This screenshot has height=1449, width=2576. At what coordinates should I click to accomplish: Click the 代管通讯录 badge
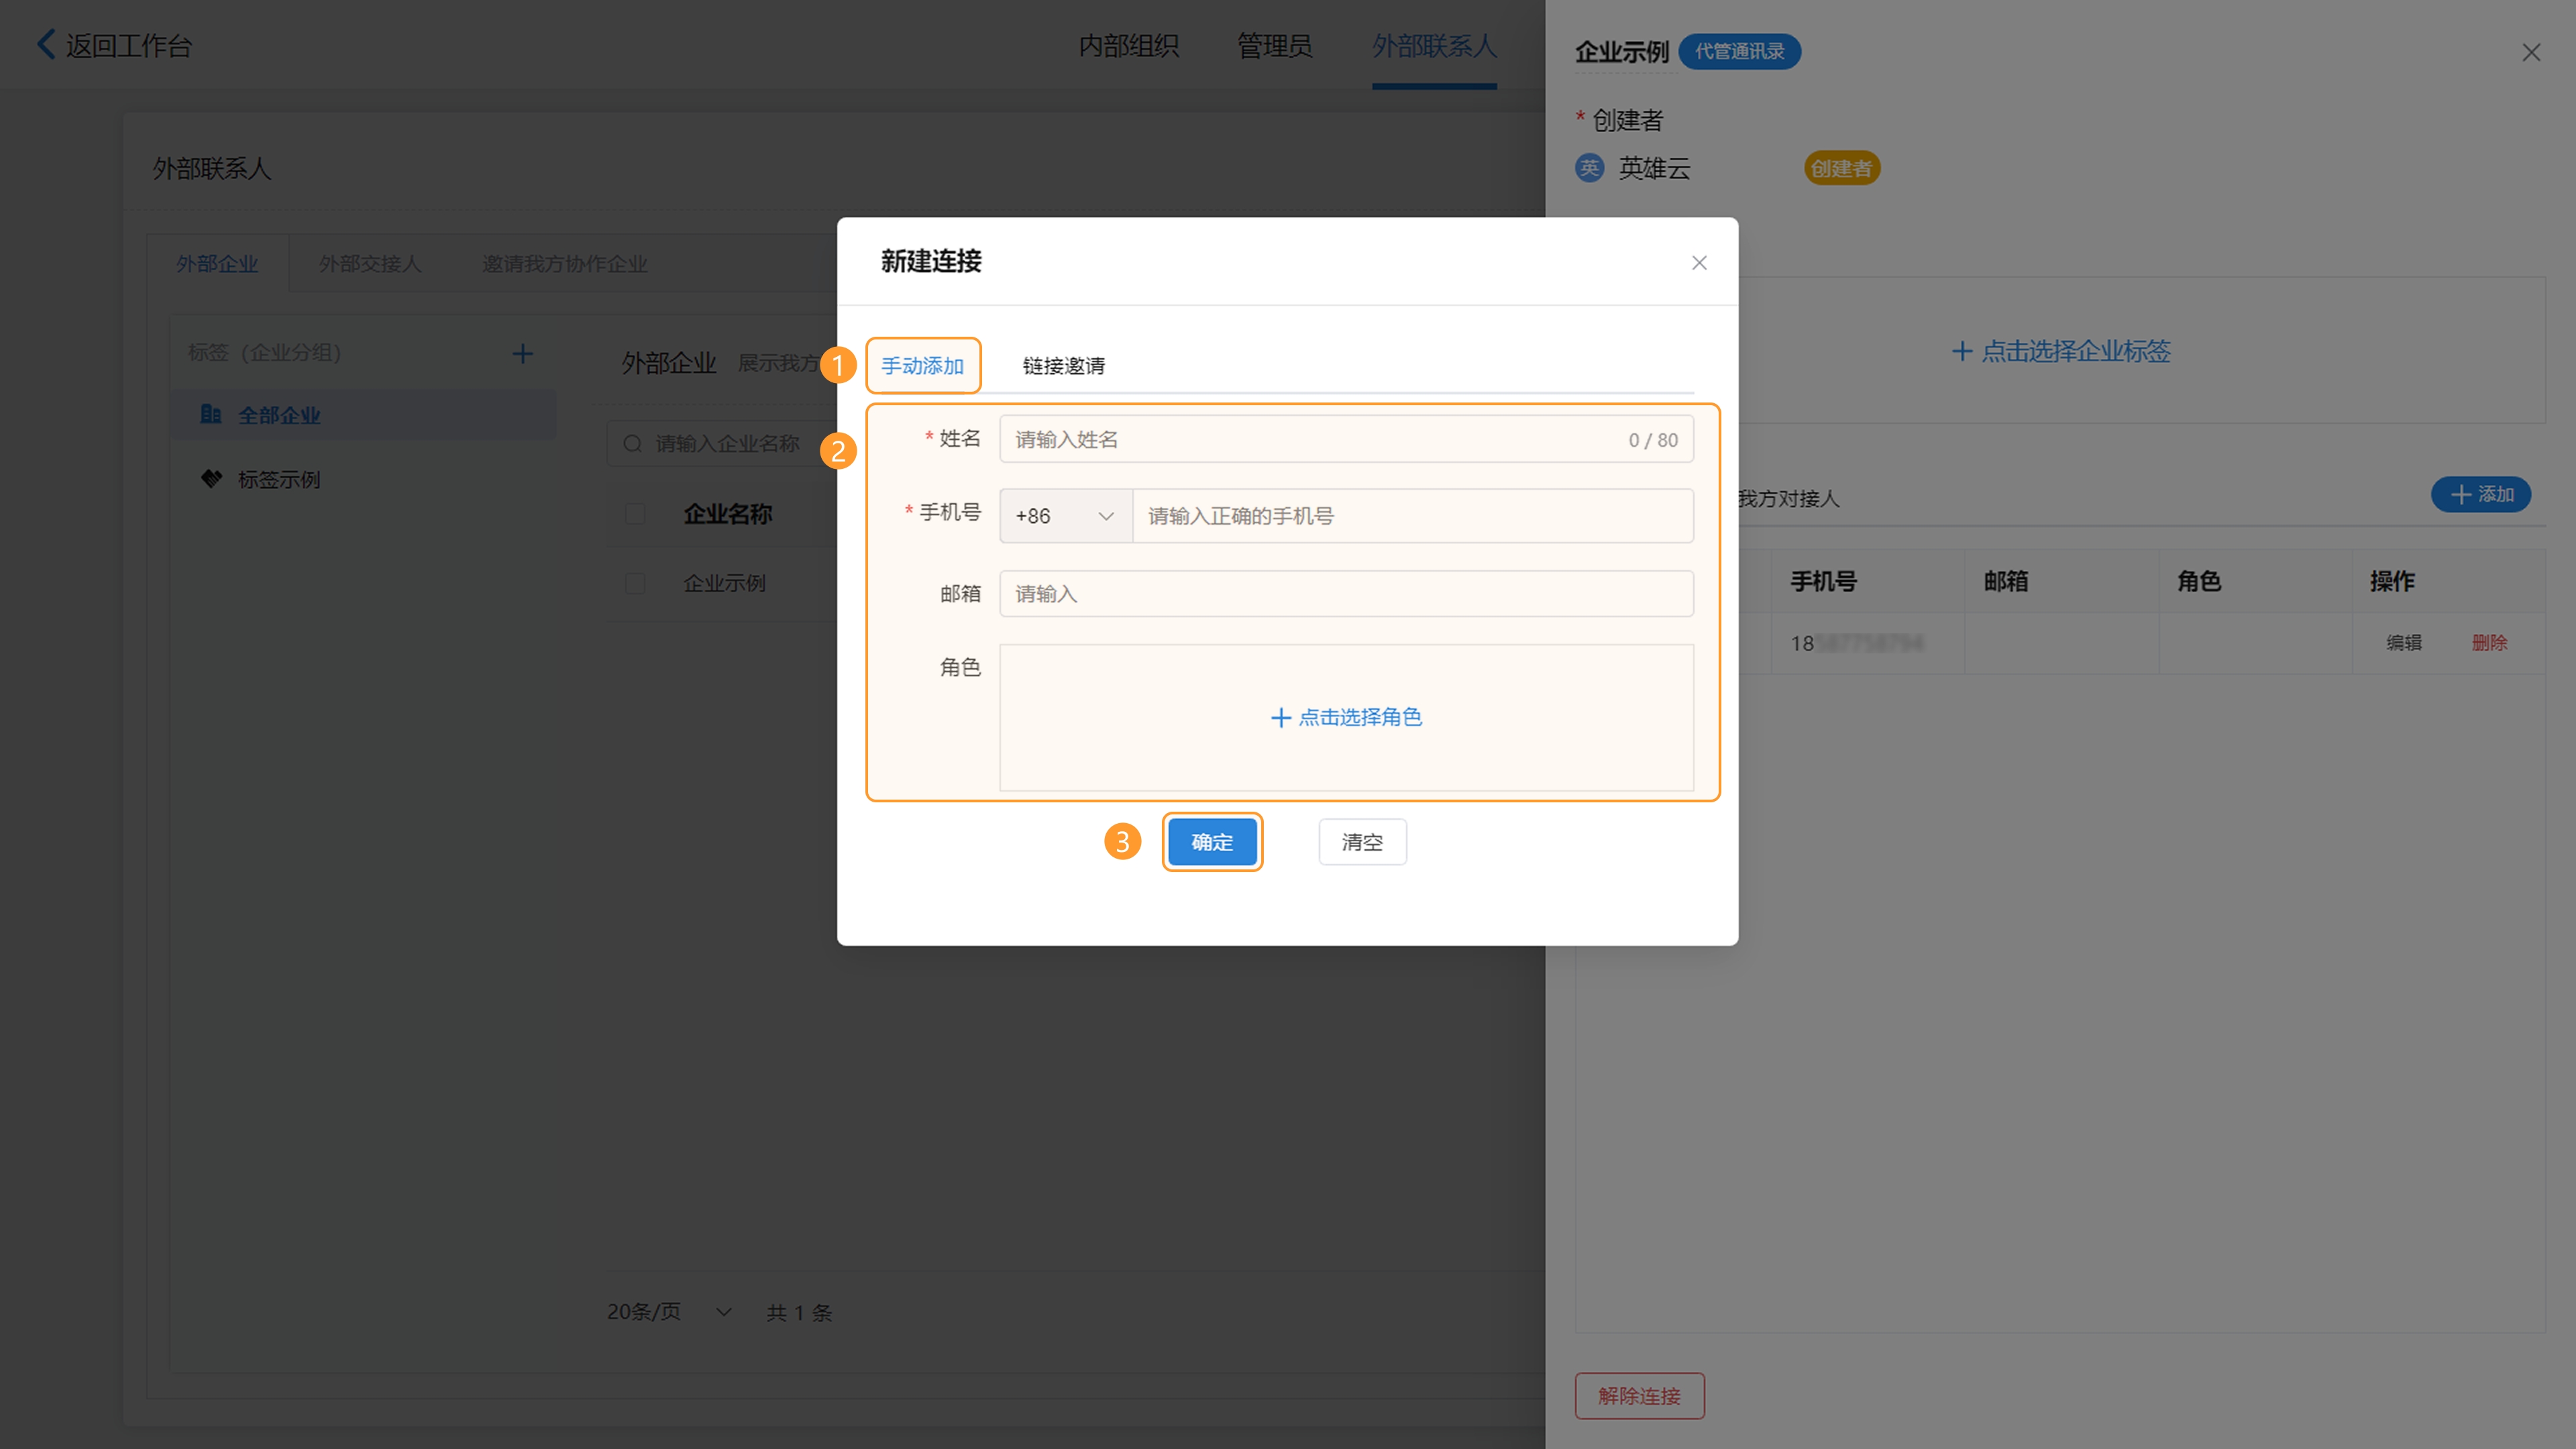point(1739,51)
